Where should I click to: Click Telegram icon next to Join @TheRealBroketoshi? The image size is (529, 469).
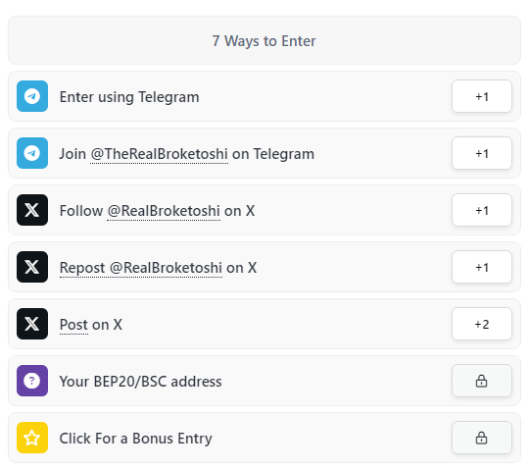(x=32, y=153)
